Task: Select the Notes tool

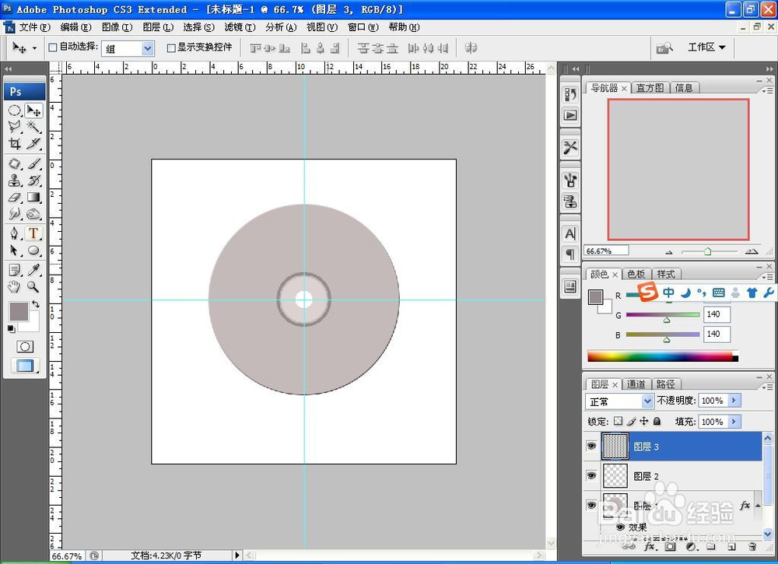Action: click(15, 270)
